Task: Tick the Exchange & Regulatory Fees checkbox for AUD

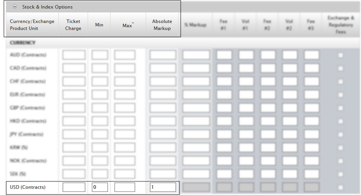Action: [340, 55]
